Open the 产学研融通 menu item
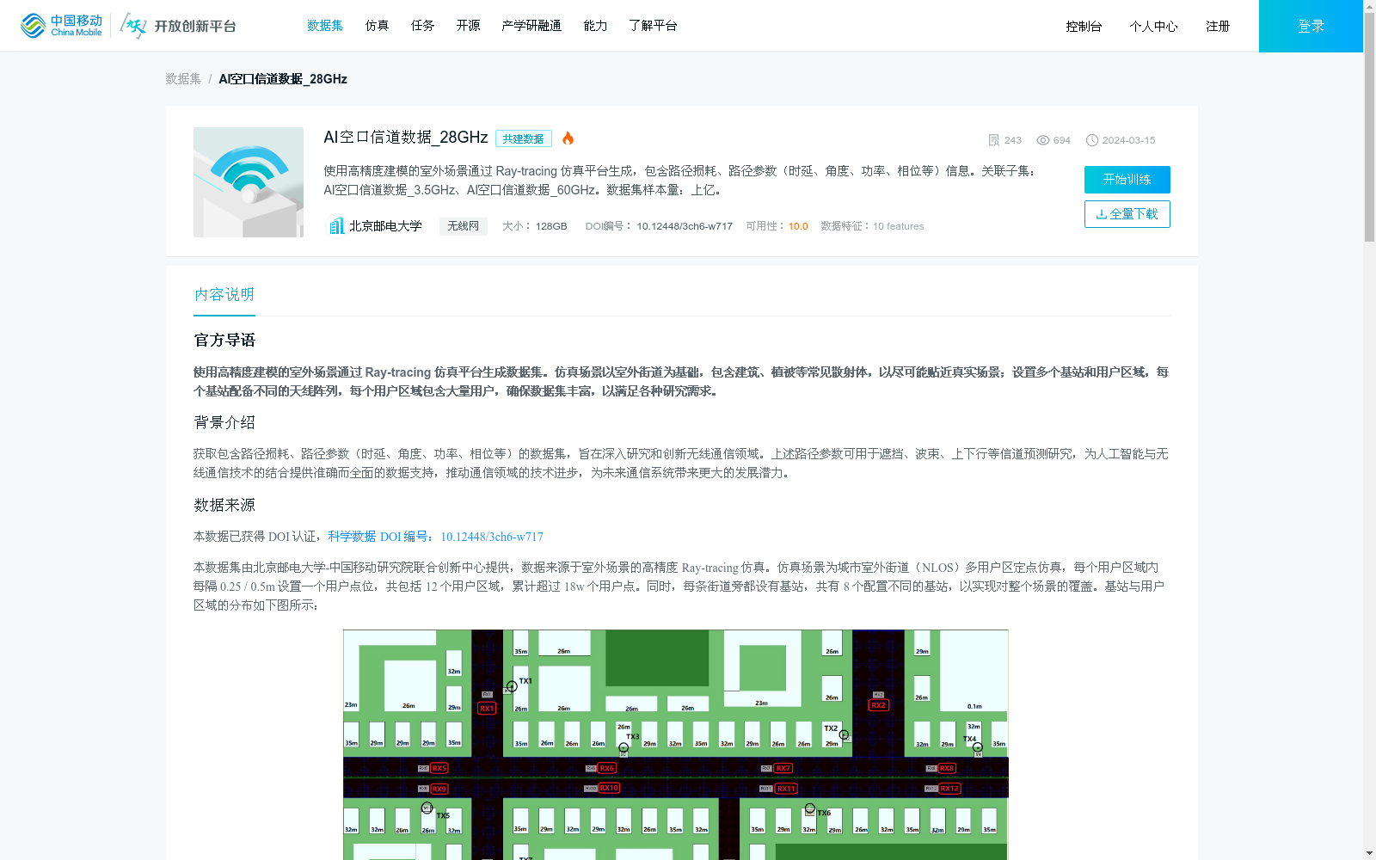1376x860 pixels. click(x=531, y=26)
